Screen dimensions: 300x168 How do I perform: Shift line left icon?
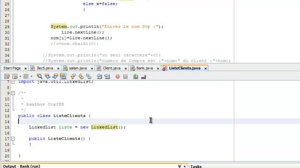pos(99,77)
